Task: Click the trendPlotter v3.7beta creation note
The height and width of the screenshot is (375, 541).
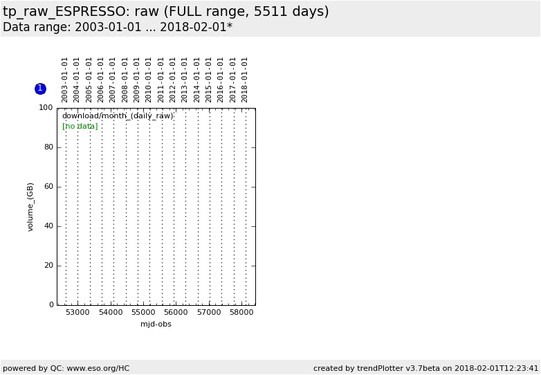Action: tap(425, 368)
